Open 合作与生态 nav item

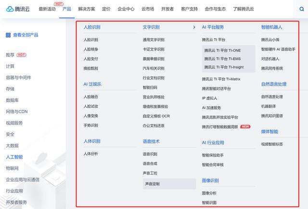[x=215, y=9]
